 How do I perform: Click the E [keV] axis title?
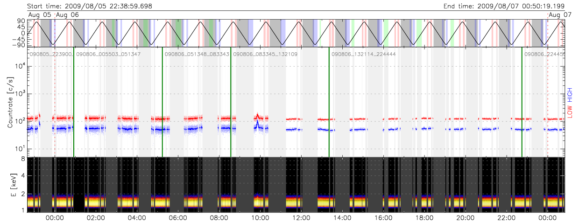point(10,184)
